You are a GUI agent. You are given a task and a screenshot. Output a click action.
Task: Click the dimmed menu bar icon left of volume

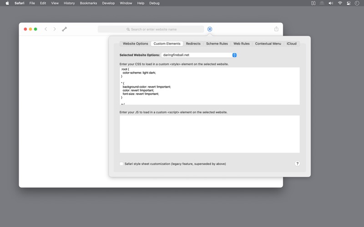(x=322, y=3)
